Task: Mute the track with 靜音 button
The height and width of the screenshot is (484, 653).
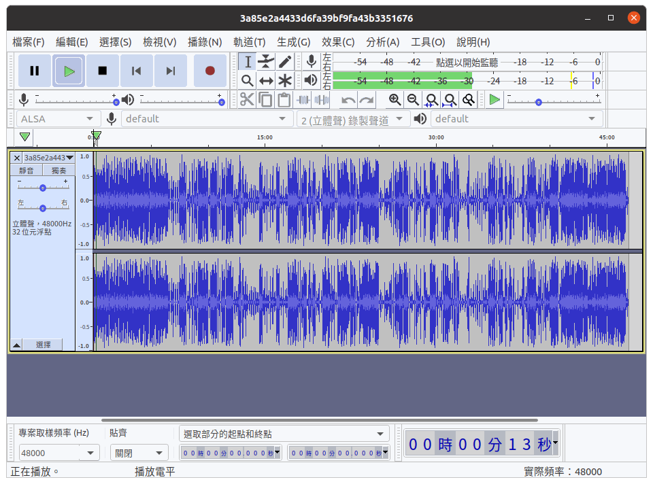Action: pyautogui.click(x=26, y=171)
